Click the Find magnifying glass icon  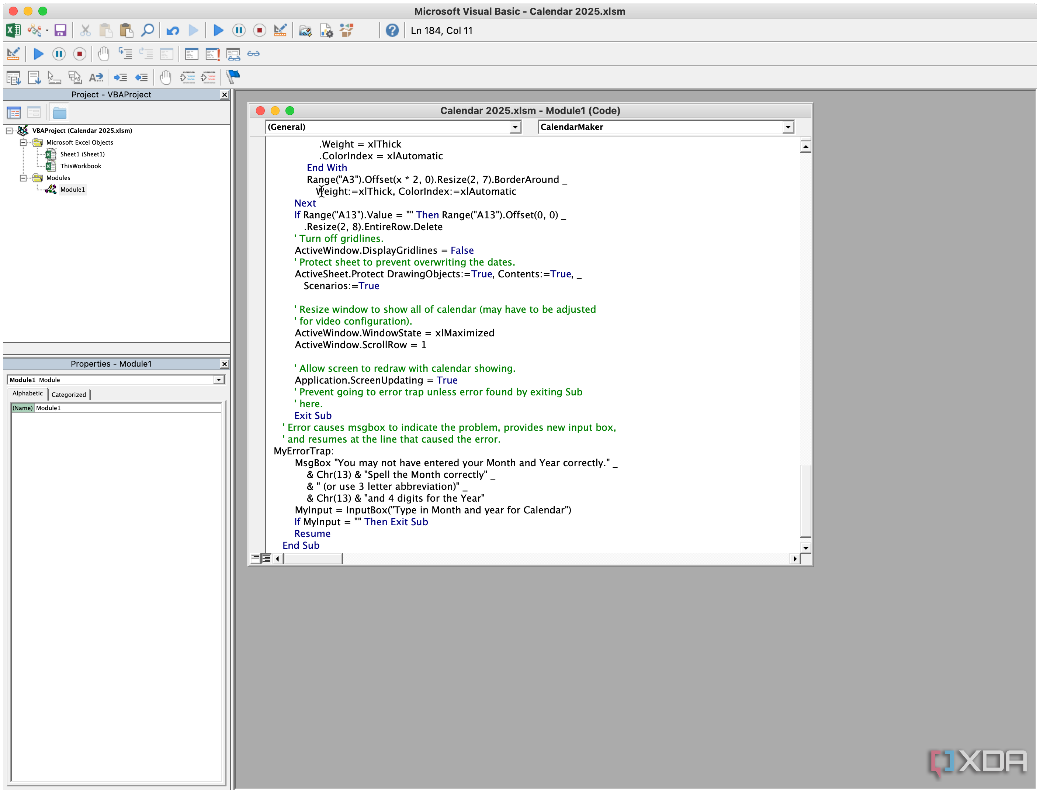148,31
